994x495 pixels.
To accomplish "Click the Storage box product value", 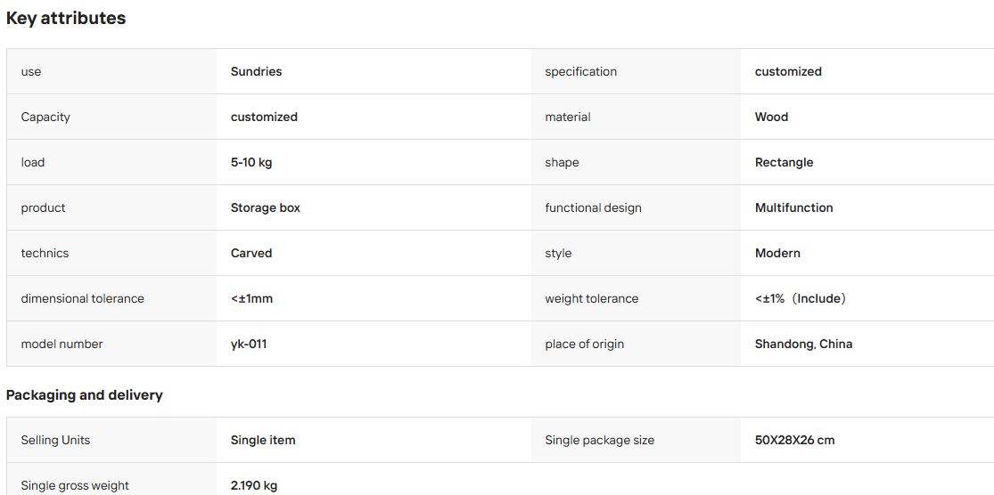I will click(265, 207).
